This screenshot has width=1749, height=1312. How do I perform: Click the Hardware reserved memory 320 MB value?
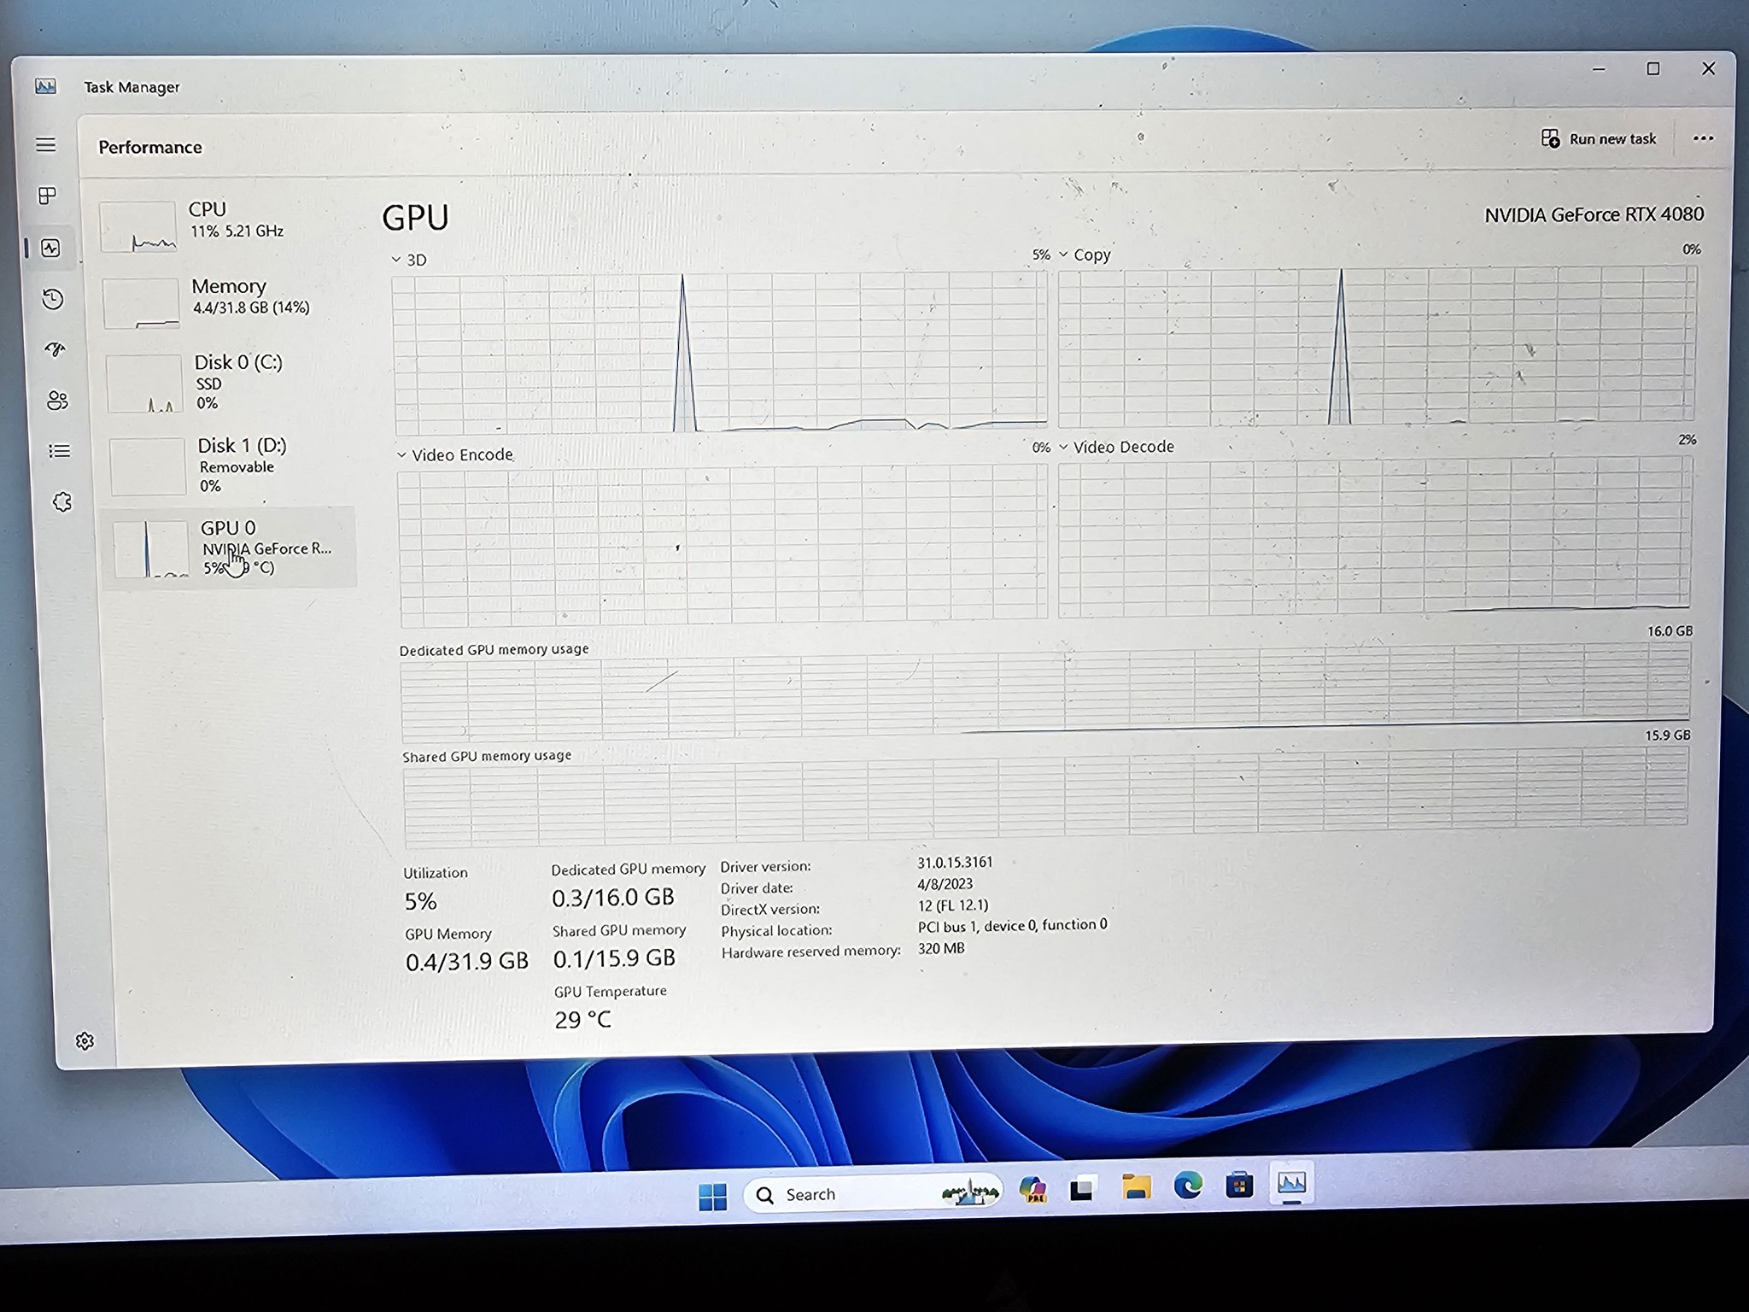coord(941,948)
